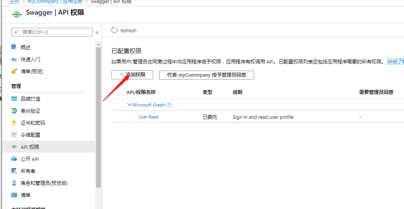Click the 品牌打造 card icon

point(14,99)
